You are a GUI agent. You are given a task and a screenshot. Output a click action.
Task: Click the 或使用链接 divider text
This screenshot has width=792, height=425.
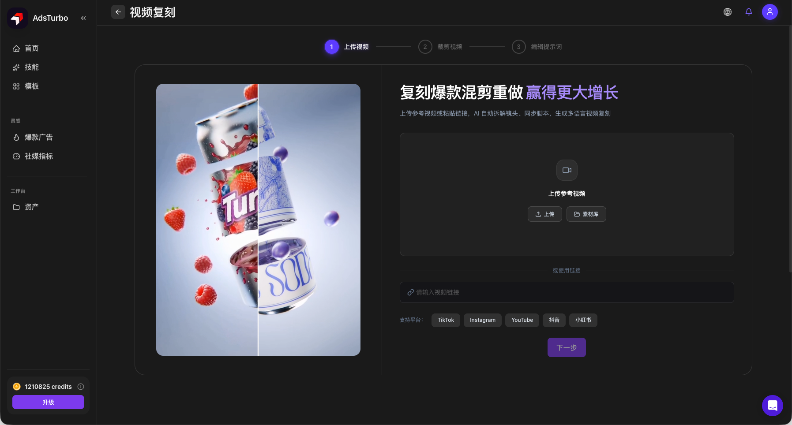(567, 271)
